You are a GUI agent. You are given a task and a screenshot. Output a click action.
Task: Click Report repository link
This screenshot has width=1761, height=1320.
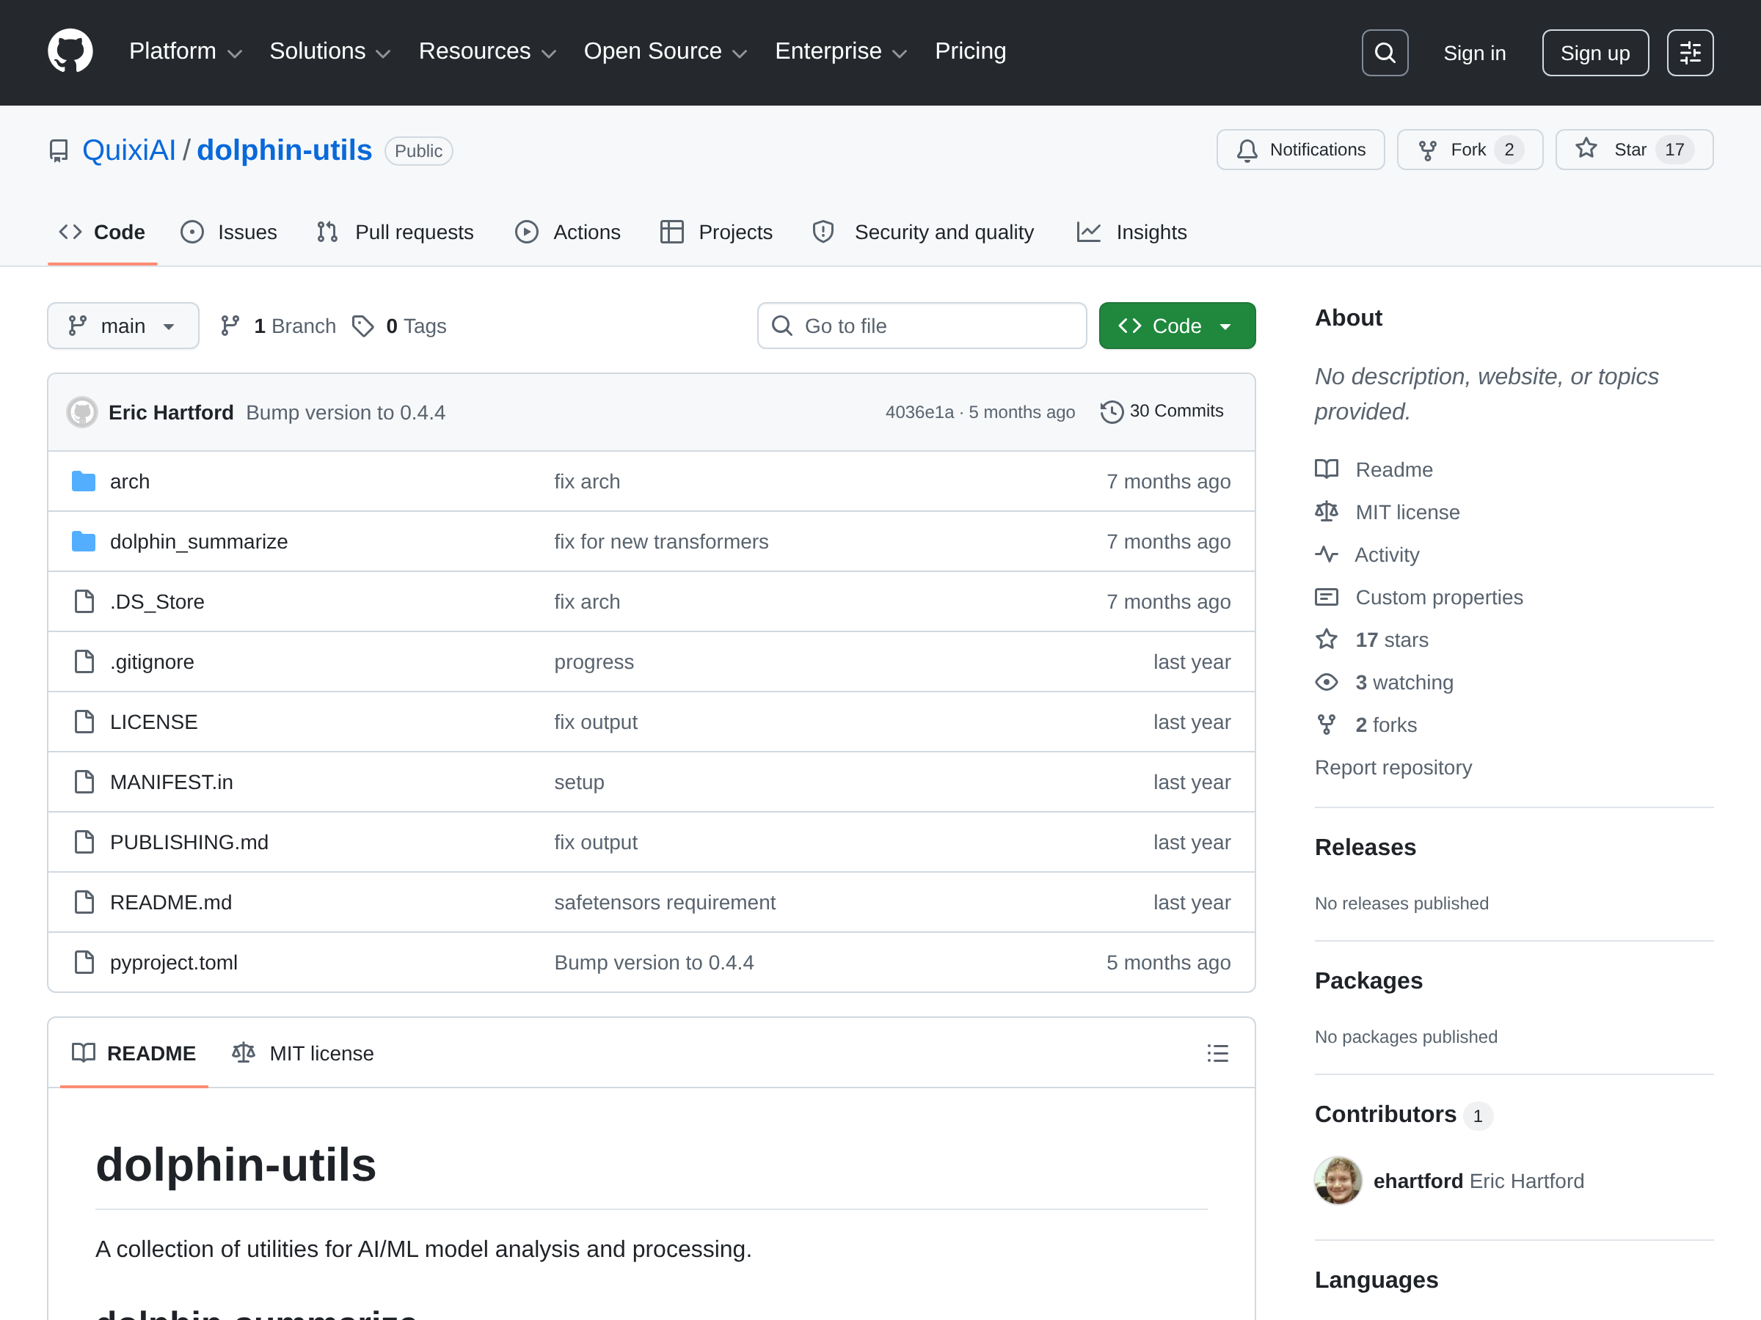pyautogui.click(x=1393, y=767)
